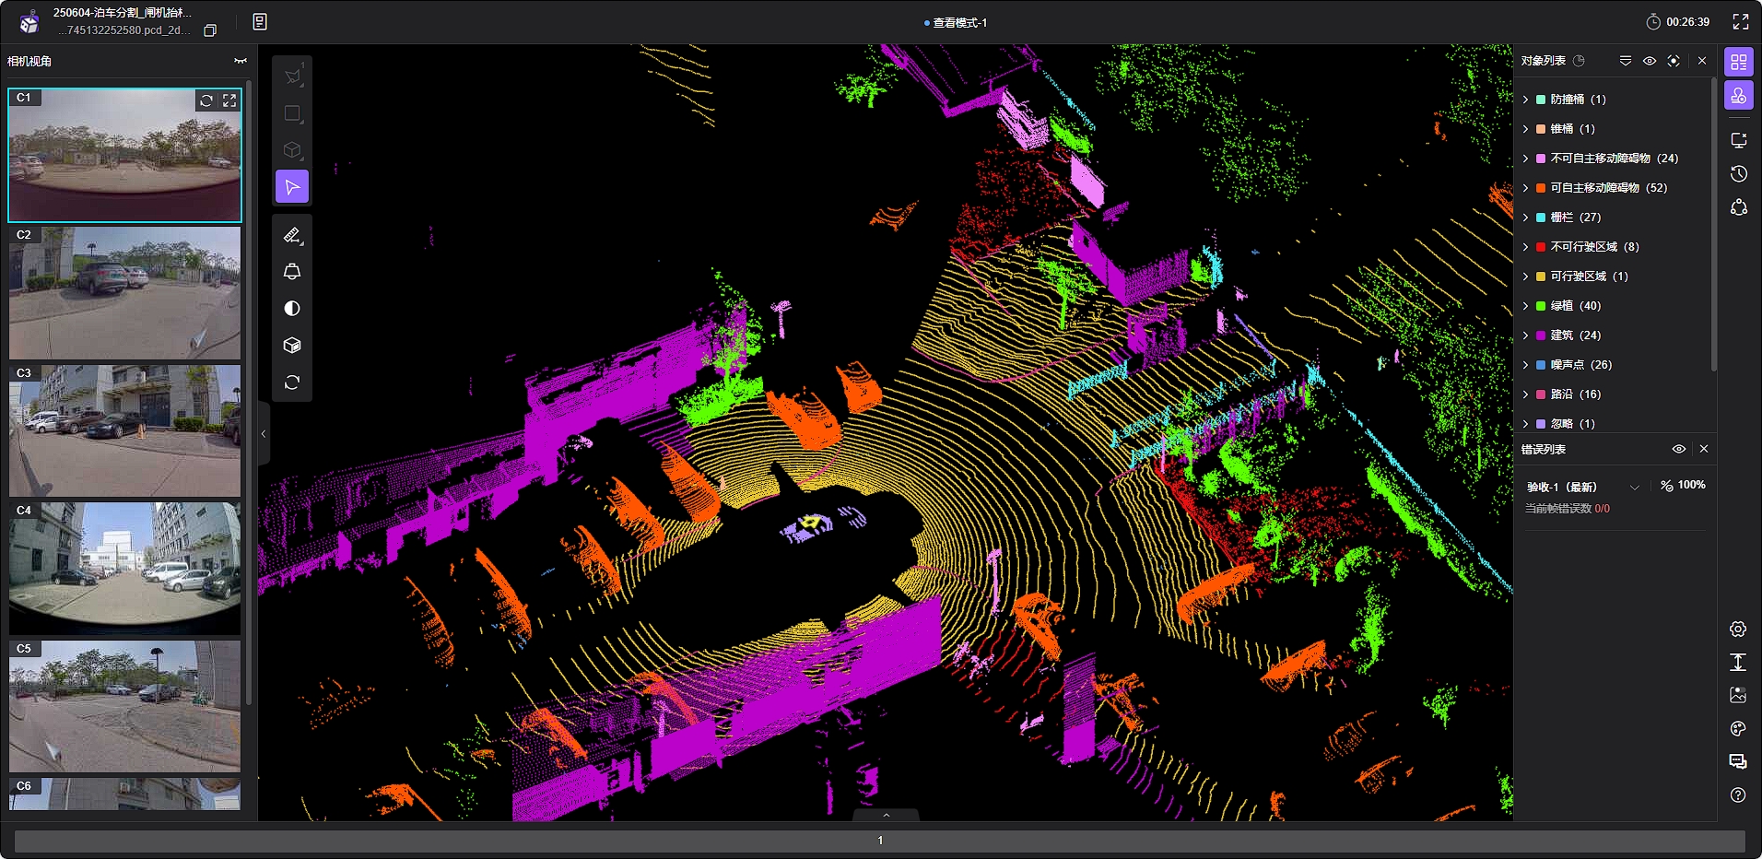Expand the 栅栏 (27) category
1762x859 pixels.
[x=1526, y=218]
